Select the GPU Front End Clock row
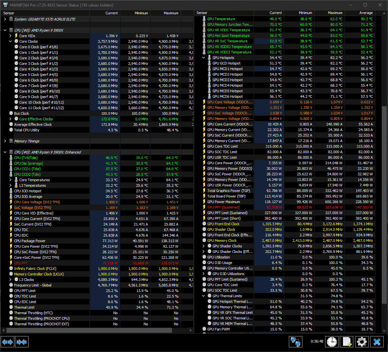 click(285, 224)
